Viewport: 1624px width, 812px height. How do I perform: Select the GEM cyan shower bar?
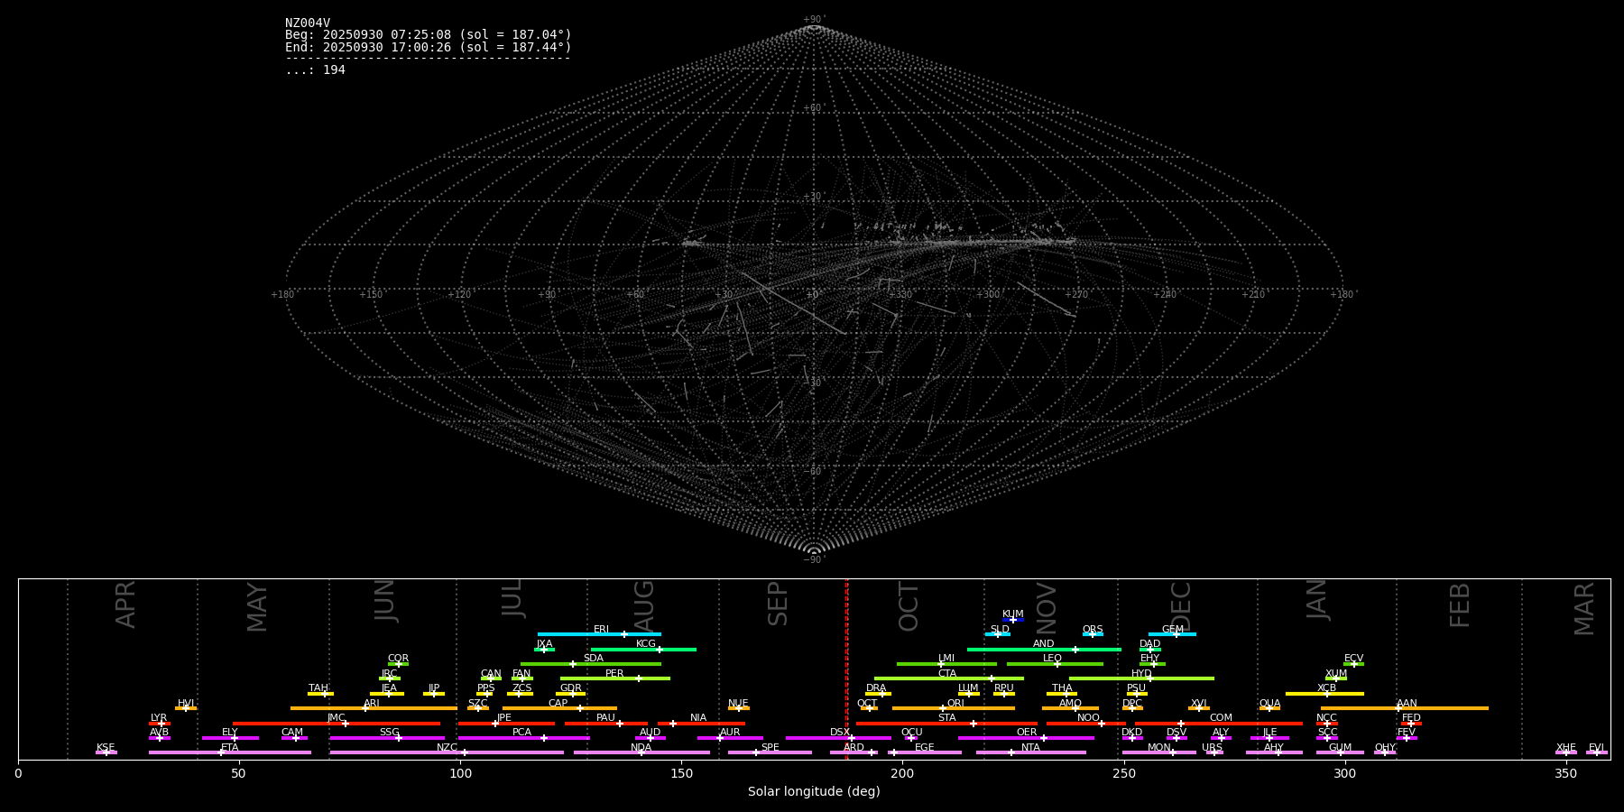pyautogui.click(x=1172, y=634)
